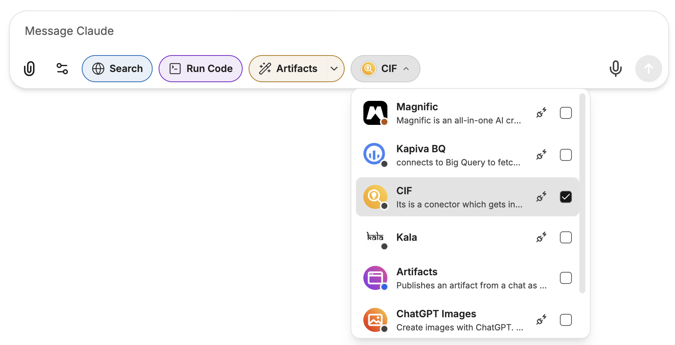Expand the Artifacts button dropdown arrow
This screenshot has width=675, height=345.
click(334, 69)
